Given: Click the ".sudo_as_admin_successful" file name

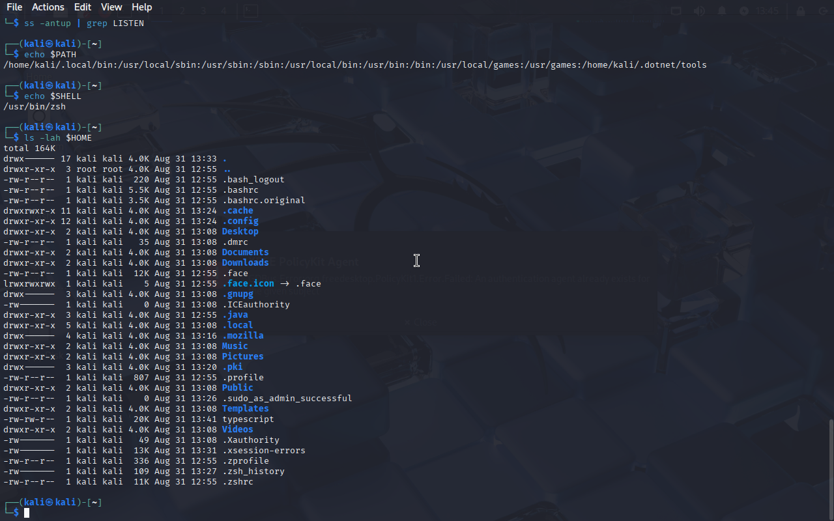Looking at the screenshot, I should coord(287,399).
